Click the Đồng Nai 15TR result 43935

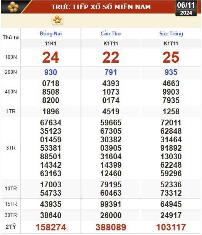[x=51, y=204]
